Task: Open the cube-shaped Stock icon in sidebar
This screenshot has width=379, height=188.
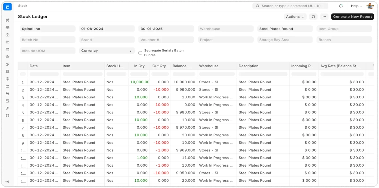Action: pos(8,57)
